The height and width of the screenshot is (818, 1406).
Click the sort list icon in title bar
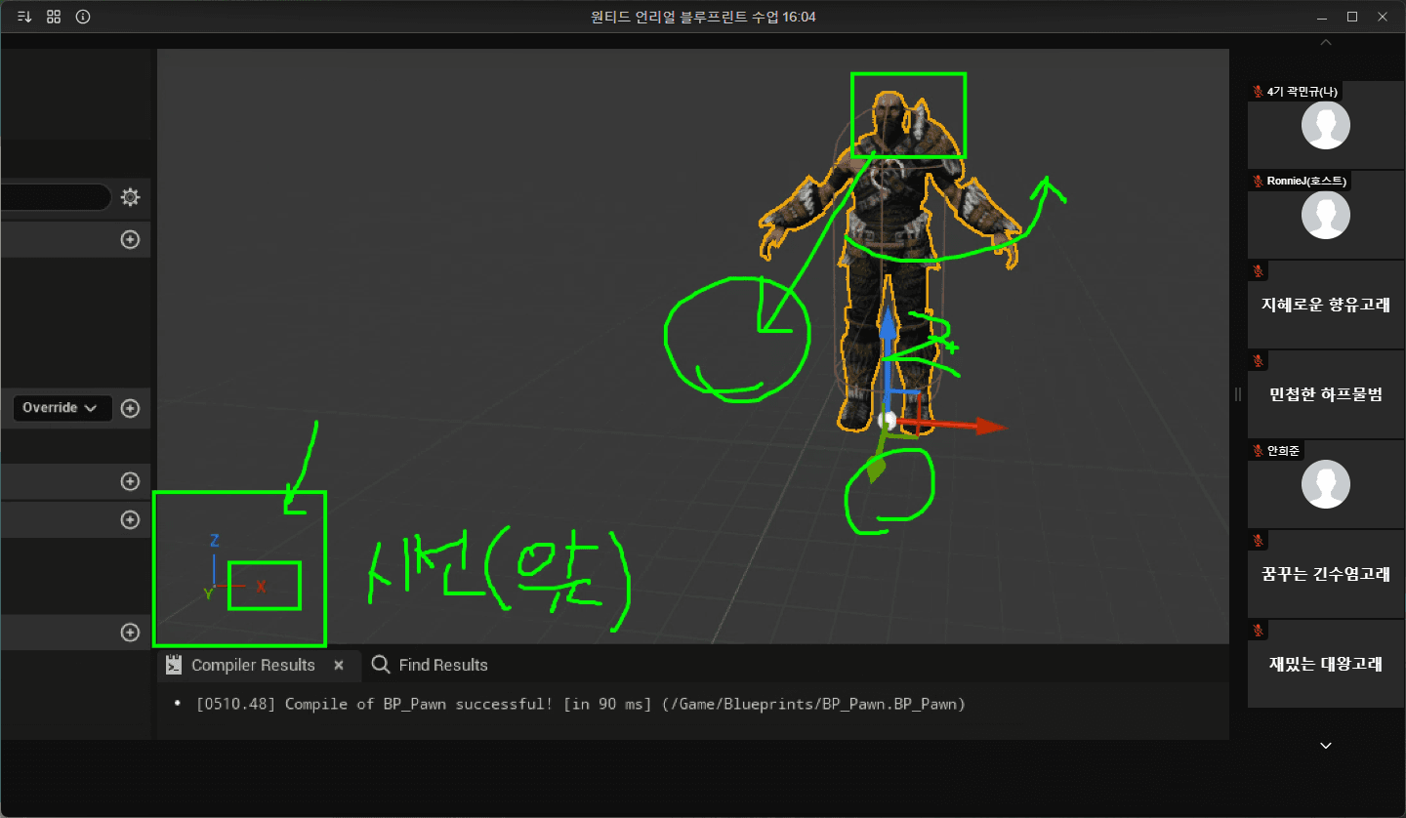[24, 17]
